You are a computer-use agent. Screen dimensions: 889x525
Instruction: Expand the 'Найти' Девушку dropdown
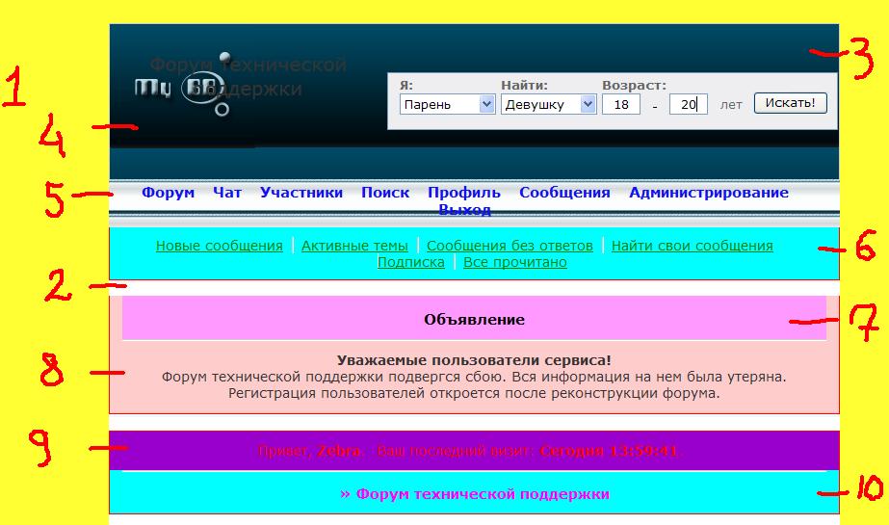pyautogui.click(x=548, y=104)
